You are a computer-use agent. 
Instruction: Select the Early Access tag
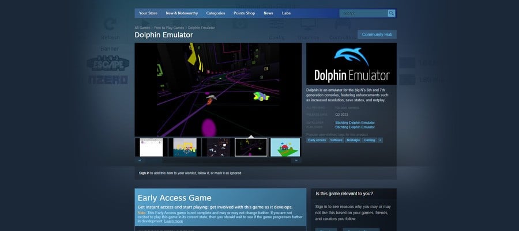[317, 140]
